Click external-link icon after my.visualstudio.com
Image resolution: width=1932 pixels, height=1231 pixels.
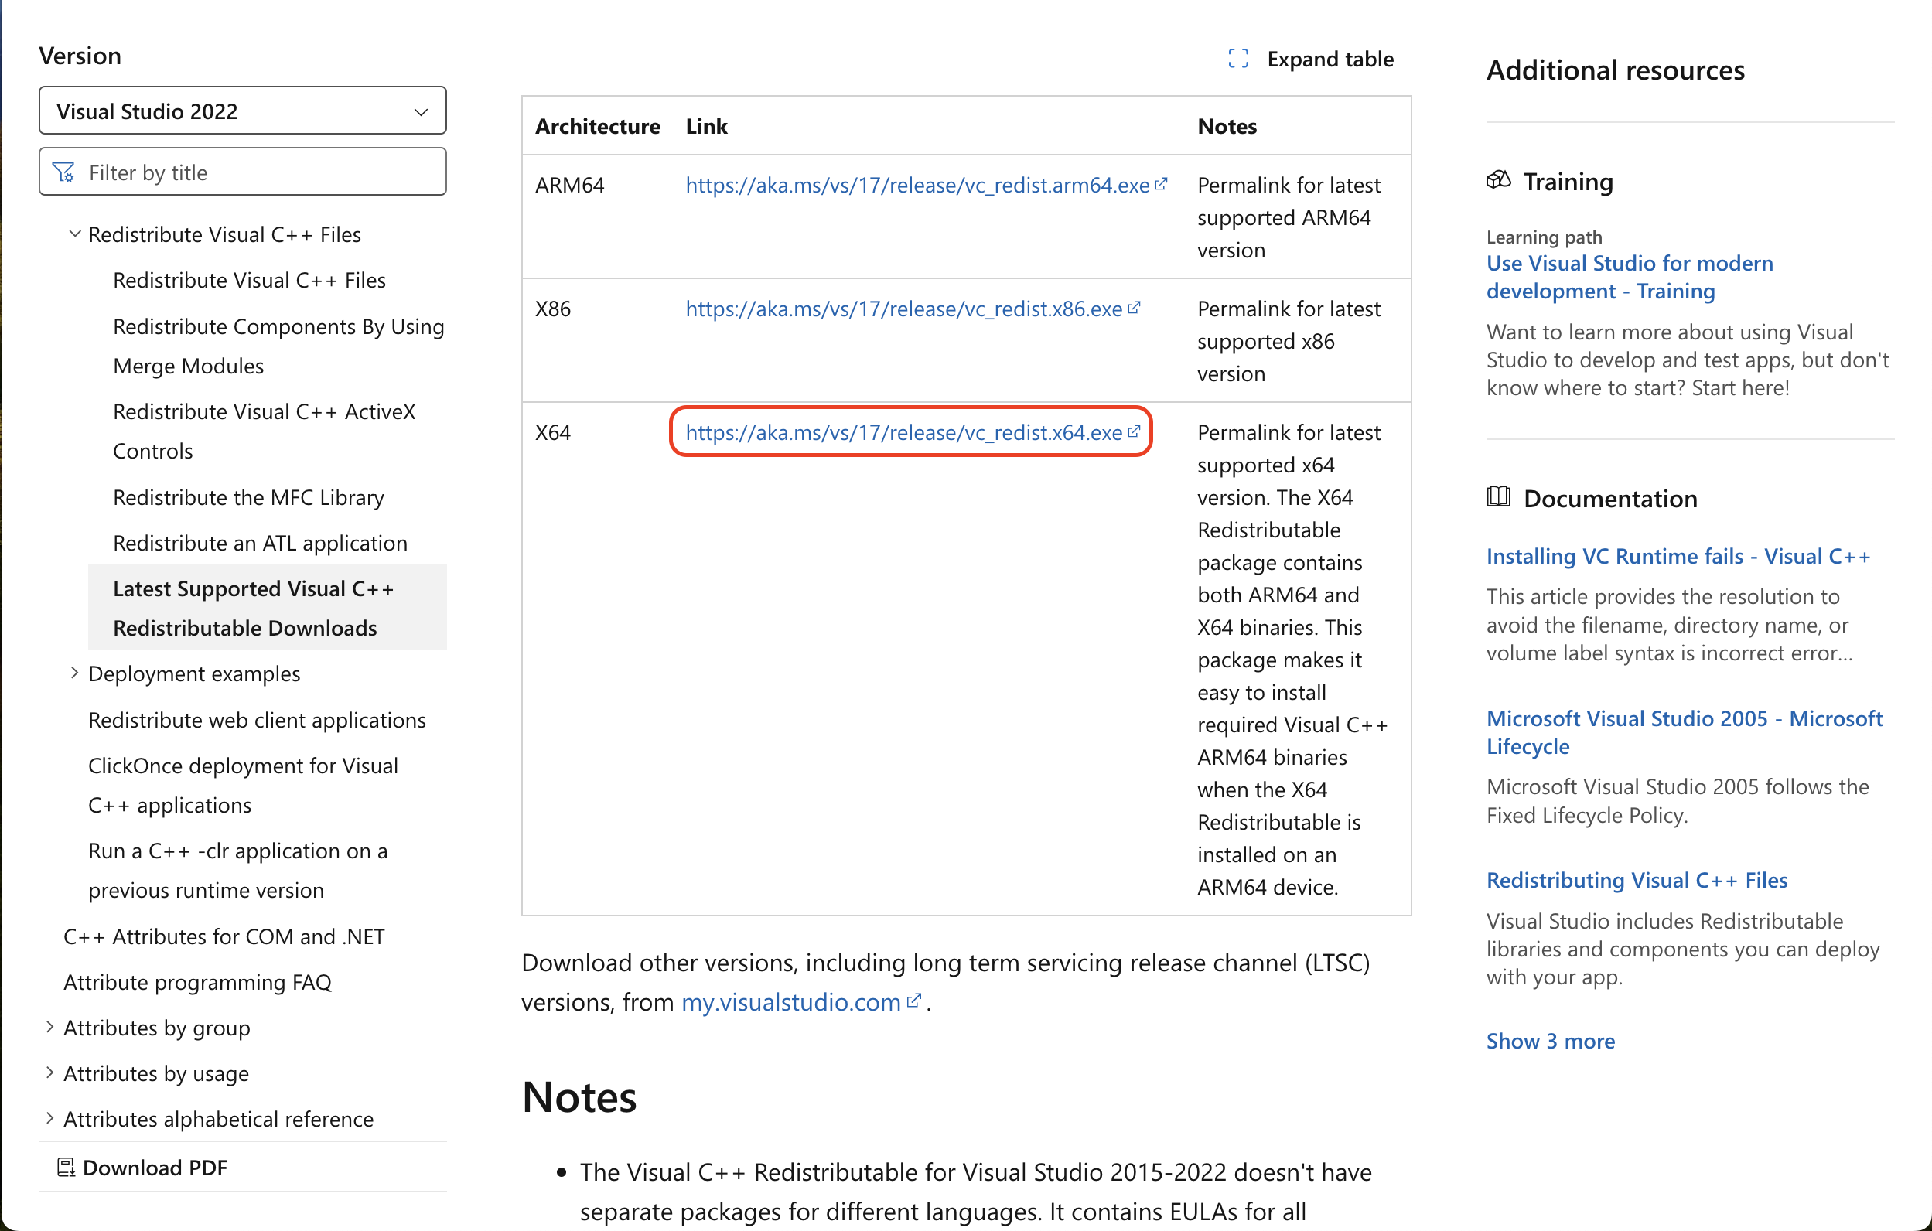coord(913,1001)
